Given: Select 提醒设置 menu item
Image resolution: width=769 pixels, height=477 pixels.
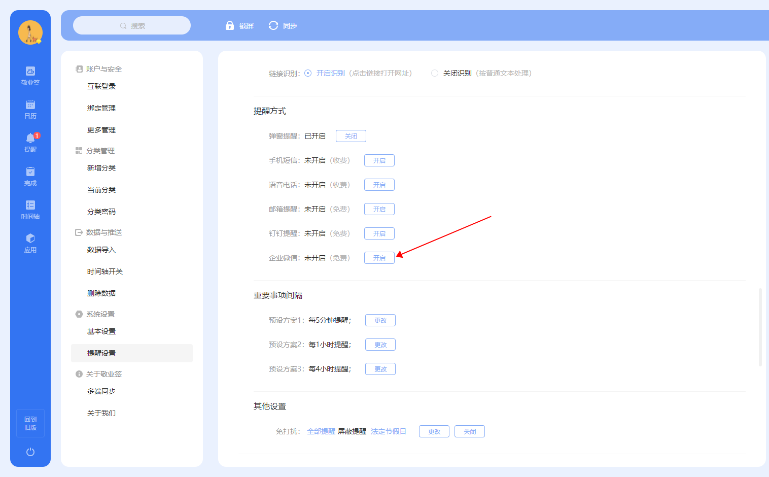Looking at the screenshot, I should [x=132, y=353].
